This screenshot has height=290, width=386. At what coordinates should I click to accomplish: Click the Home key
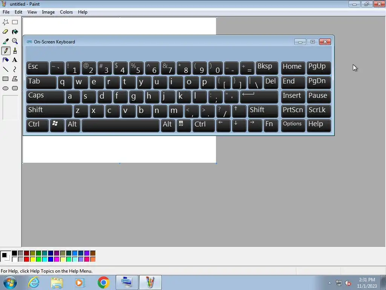click(x=293, y=68)
